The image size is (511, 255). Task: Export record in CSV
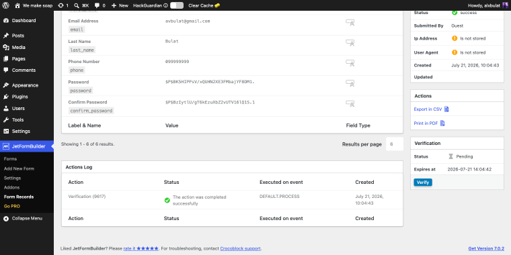point(432,109)
